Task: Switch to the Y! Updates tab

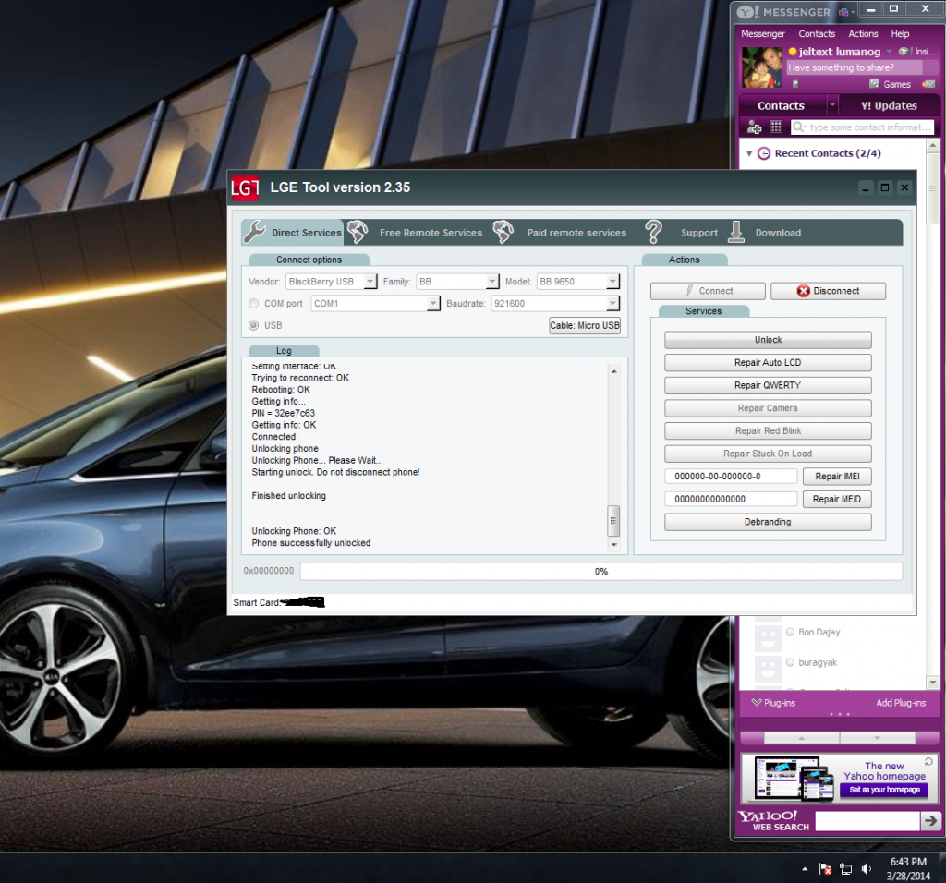Action: pyautogui.click(x=889, y=105)
